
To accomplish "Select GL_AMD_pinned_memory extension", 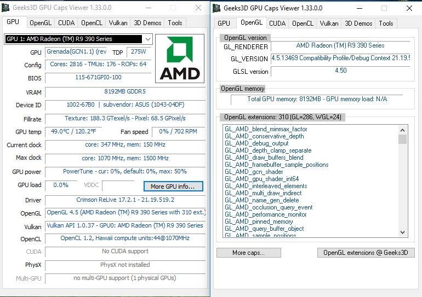I will tap(259, 222).
